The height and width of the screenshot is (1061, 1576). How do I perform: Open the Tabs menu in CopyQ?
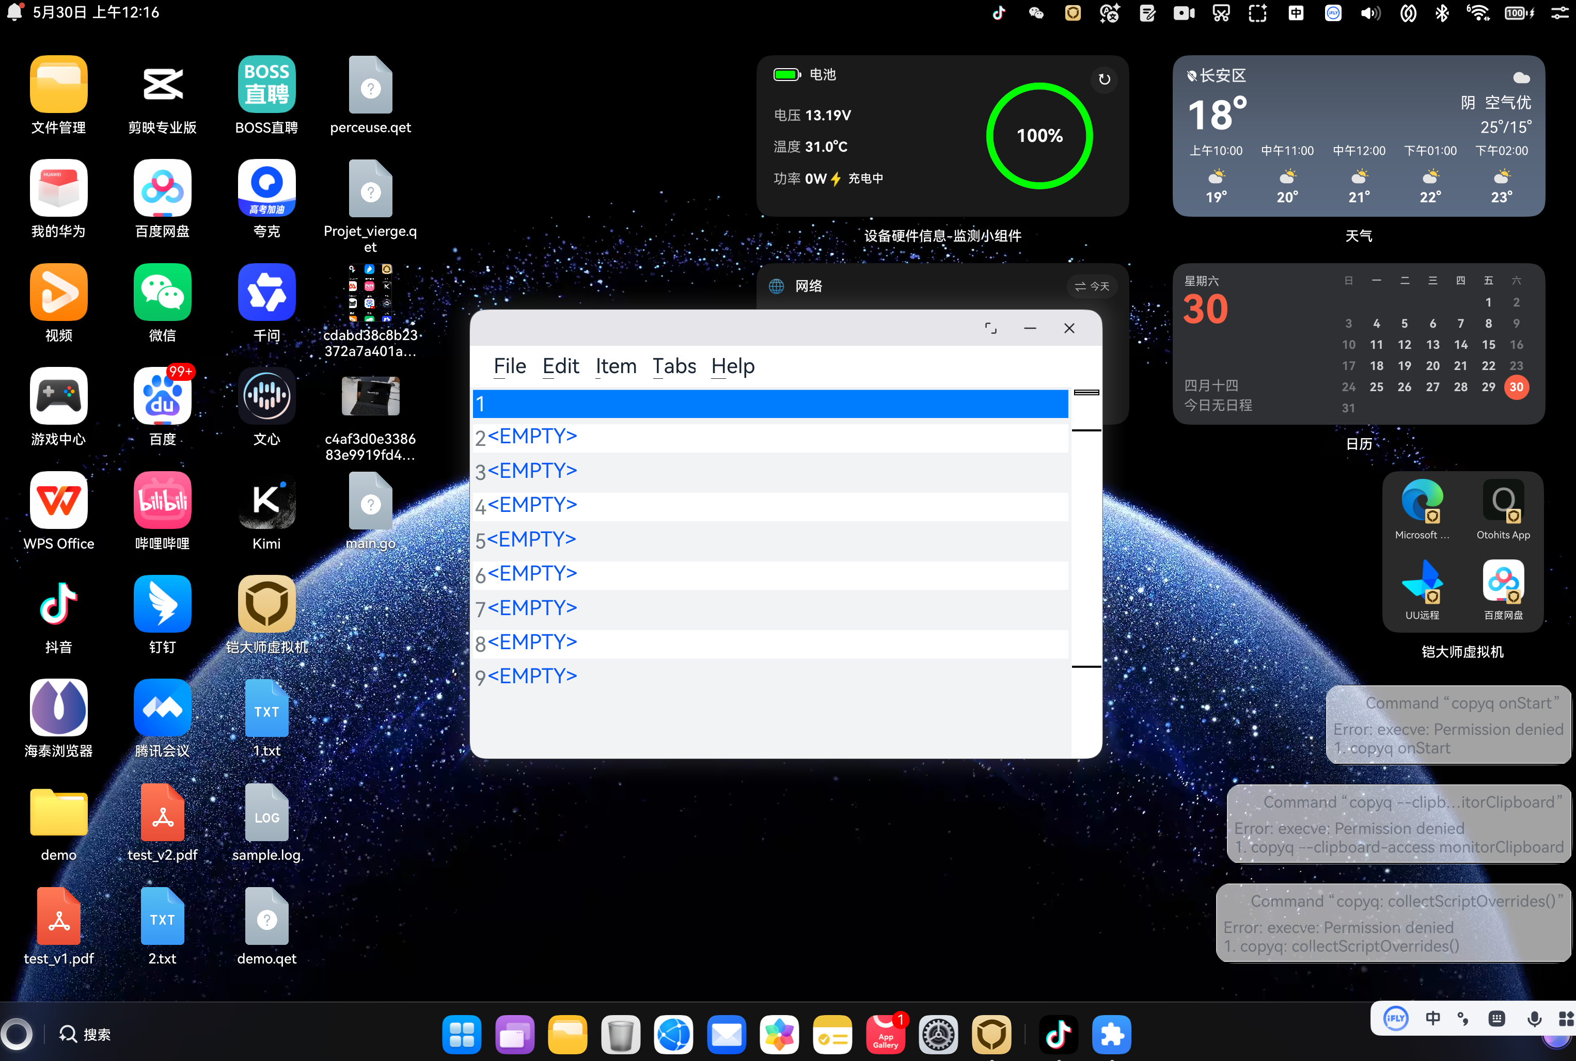click(674, 366)
